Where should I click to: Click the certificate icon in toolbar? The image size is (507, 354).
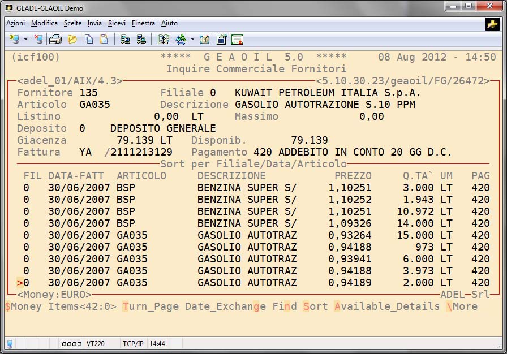coord(237,39)
